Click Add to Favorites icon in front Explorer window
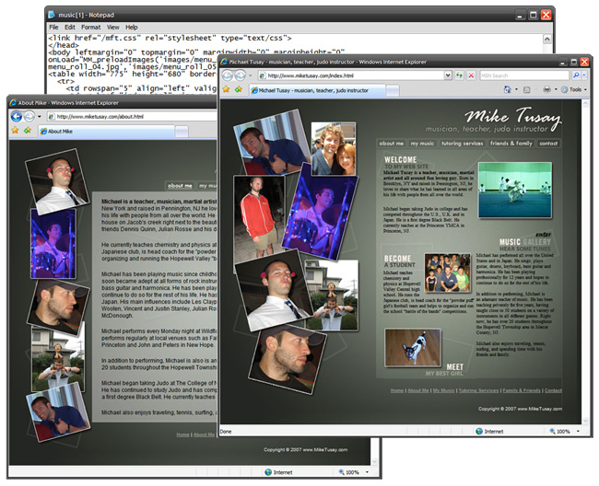The width and height of the screenshot is (599, 486). pyautogui.click(x=239, y=89)
